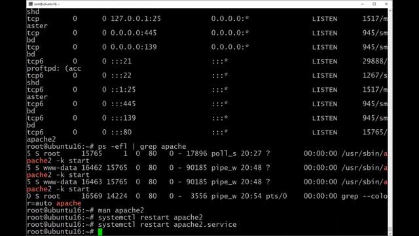Click the text ':::445'

123,104
